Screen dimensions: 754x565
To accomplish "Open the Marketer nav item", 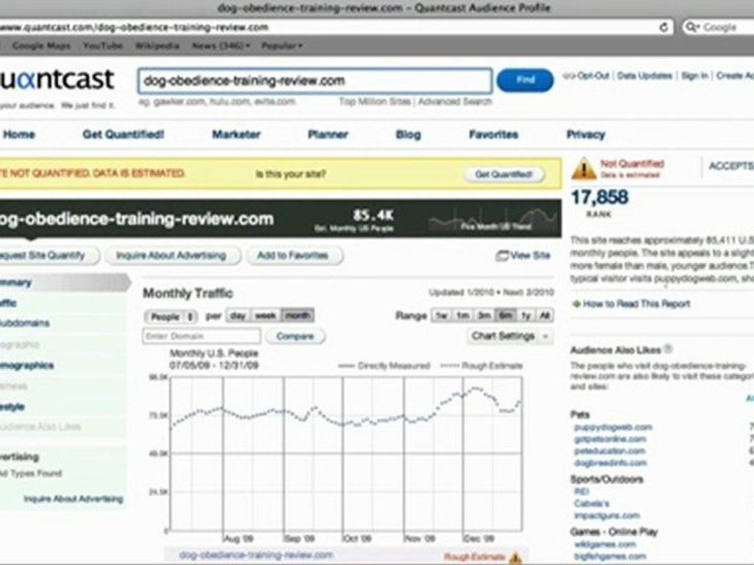I will (236, 134).
